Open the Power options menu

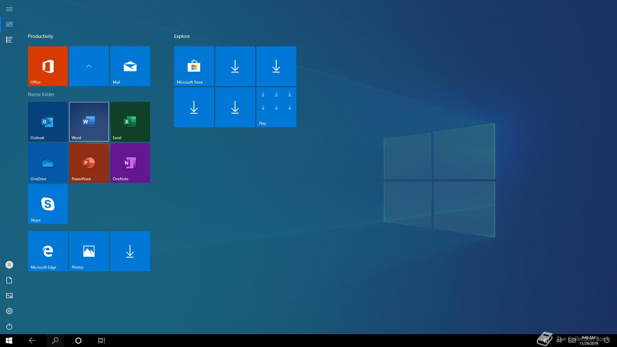click(9, 326)
